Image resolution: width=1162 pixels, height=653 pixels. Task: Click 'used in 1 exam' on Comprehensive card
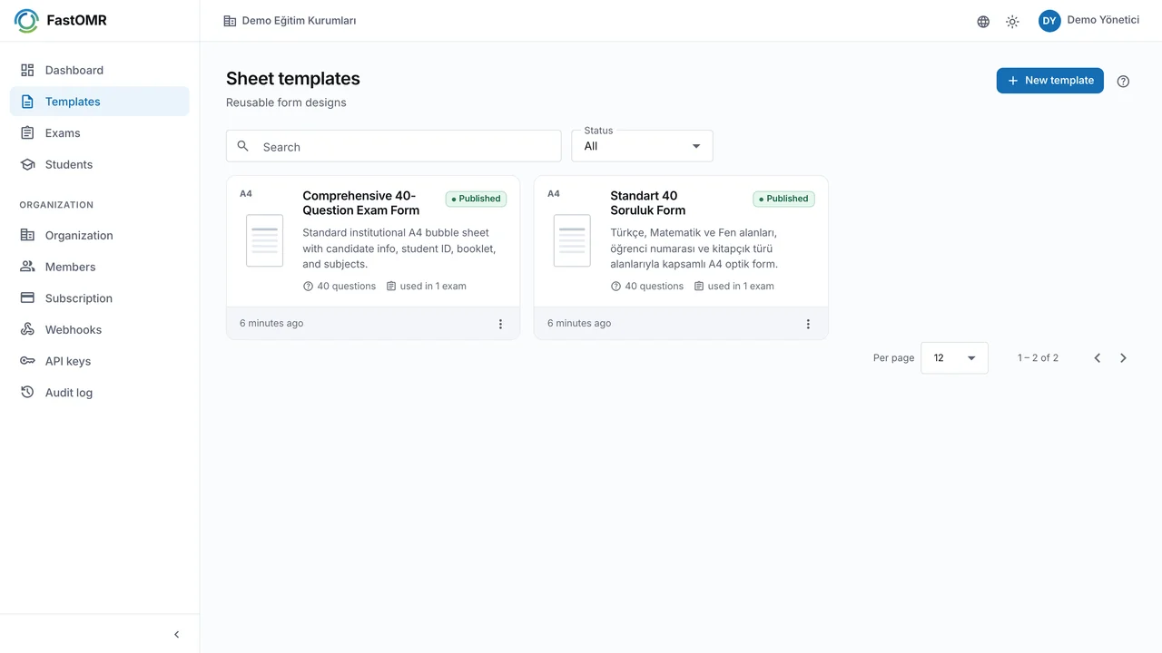[x=427, y=287]
